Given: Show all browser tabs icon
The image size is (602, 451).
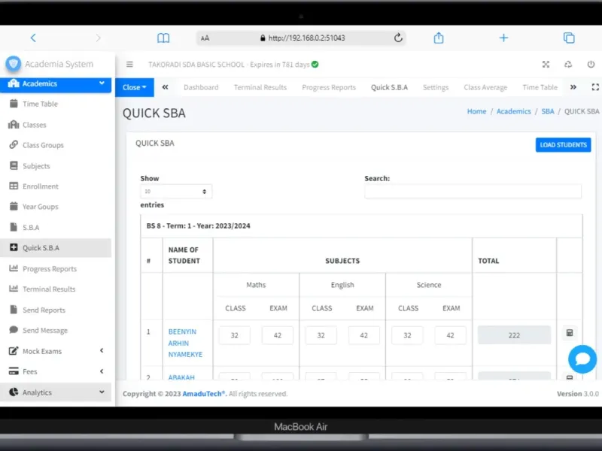Looking at the screenshot, I should [569, 38].
